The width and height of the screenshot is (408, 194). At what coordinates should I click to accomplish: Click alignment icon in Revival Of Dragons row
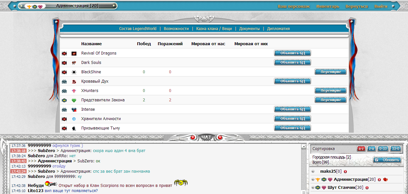tap(64, 53)
